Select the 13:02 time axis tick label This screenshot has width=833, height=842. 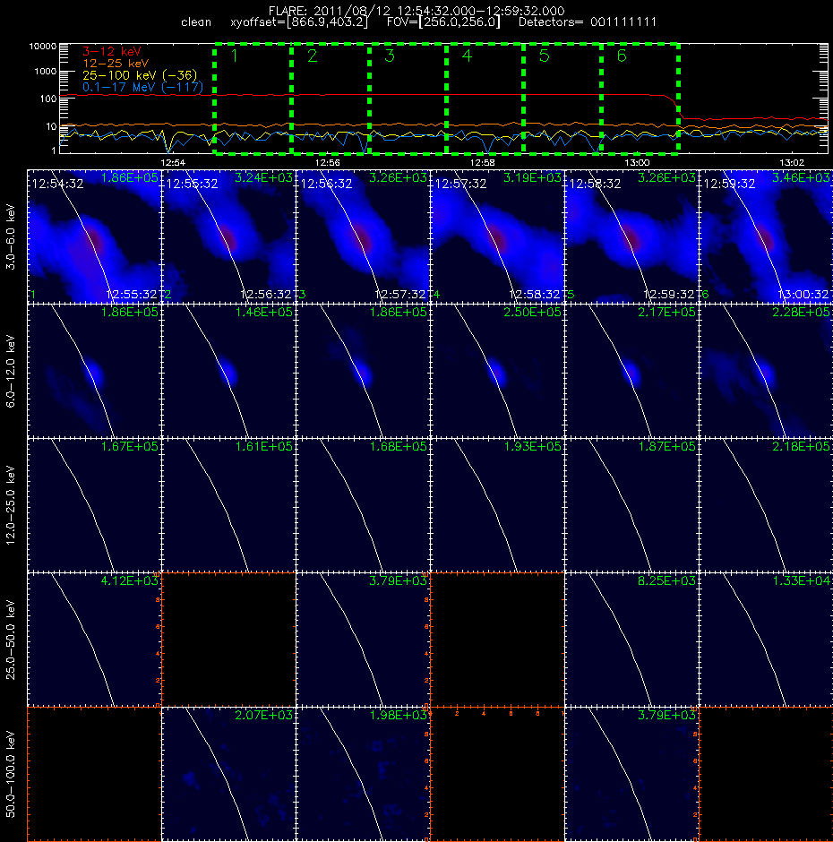791,162
